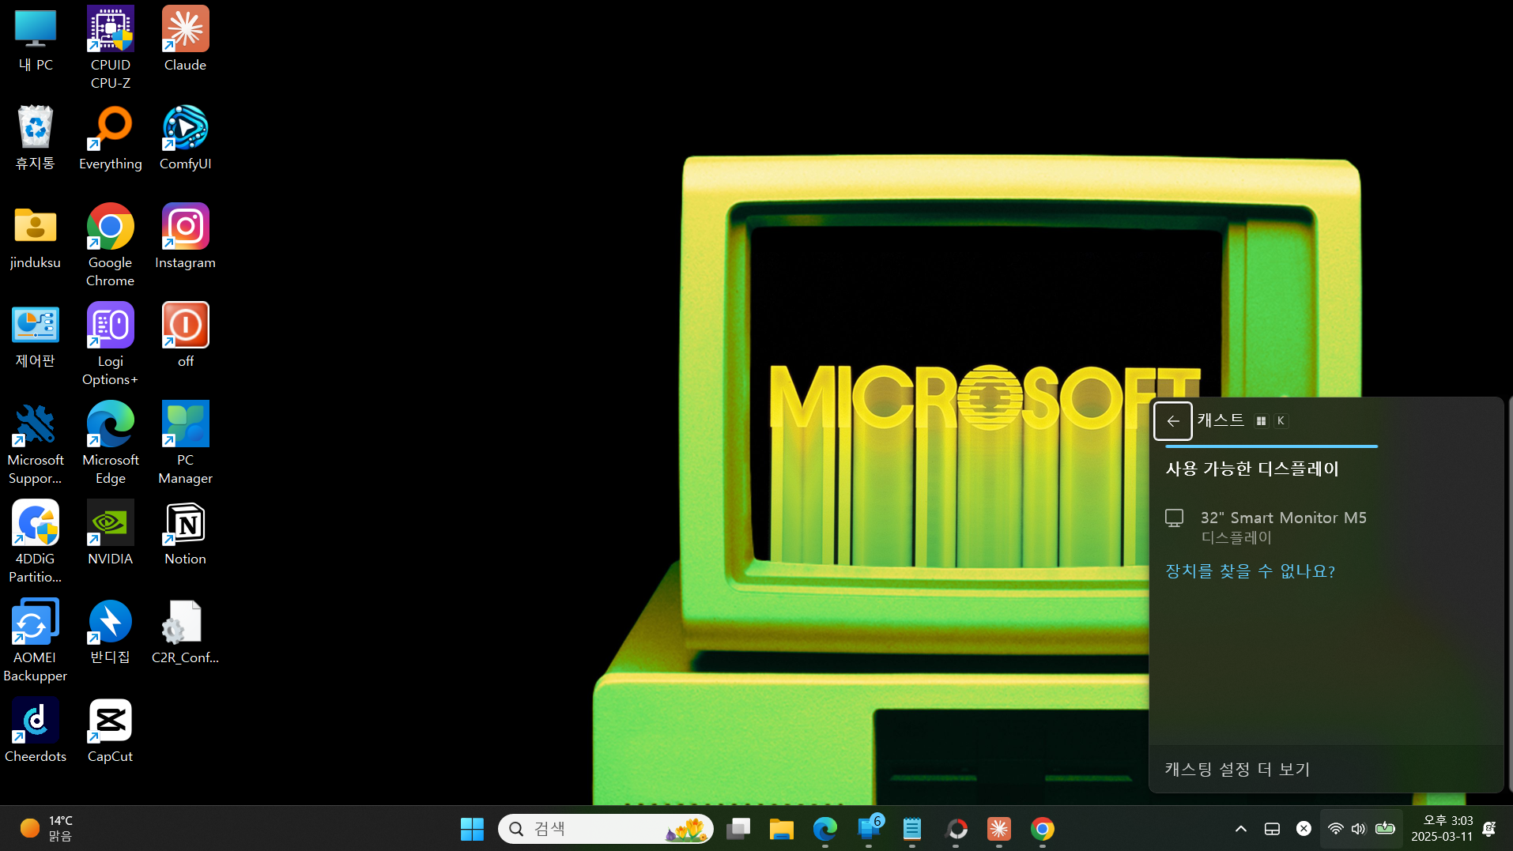The image size is (1513, 851).
Task: Open the Instagram desktop shortcut
Action: pyautogui.click(x=185, y=237)
